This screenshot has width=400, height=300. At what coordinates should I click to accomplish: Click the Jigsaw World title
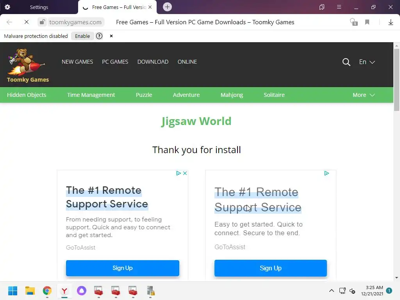(196, 121)
